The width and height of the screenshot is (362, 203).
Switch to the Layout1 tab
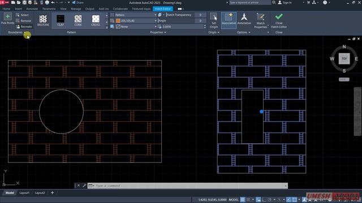tap(24, 193)
